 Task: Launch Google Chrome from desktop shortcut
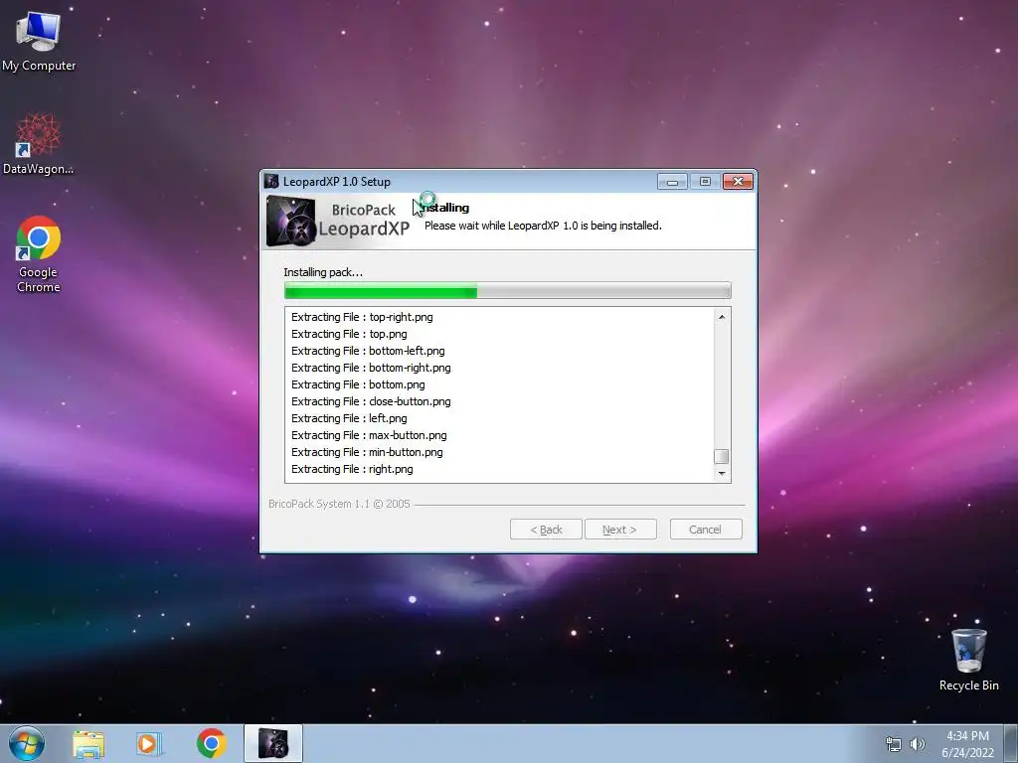(x=39, y=253)
